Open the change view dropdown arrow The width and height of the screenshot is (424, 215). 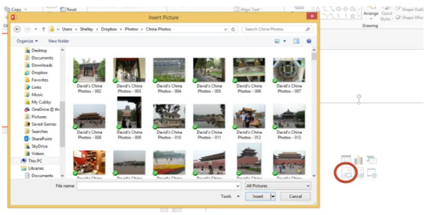284,41
